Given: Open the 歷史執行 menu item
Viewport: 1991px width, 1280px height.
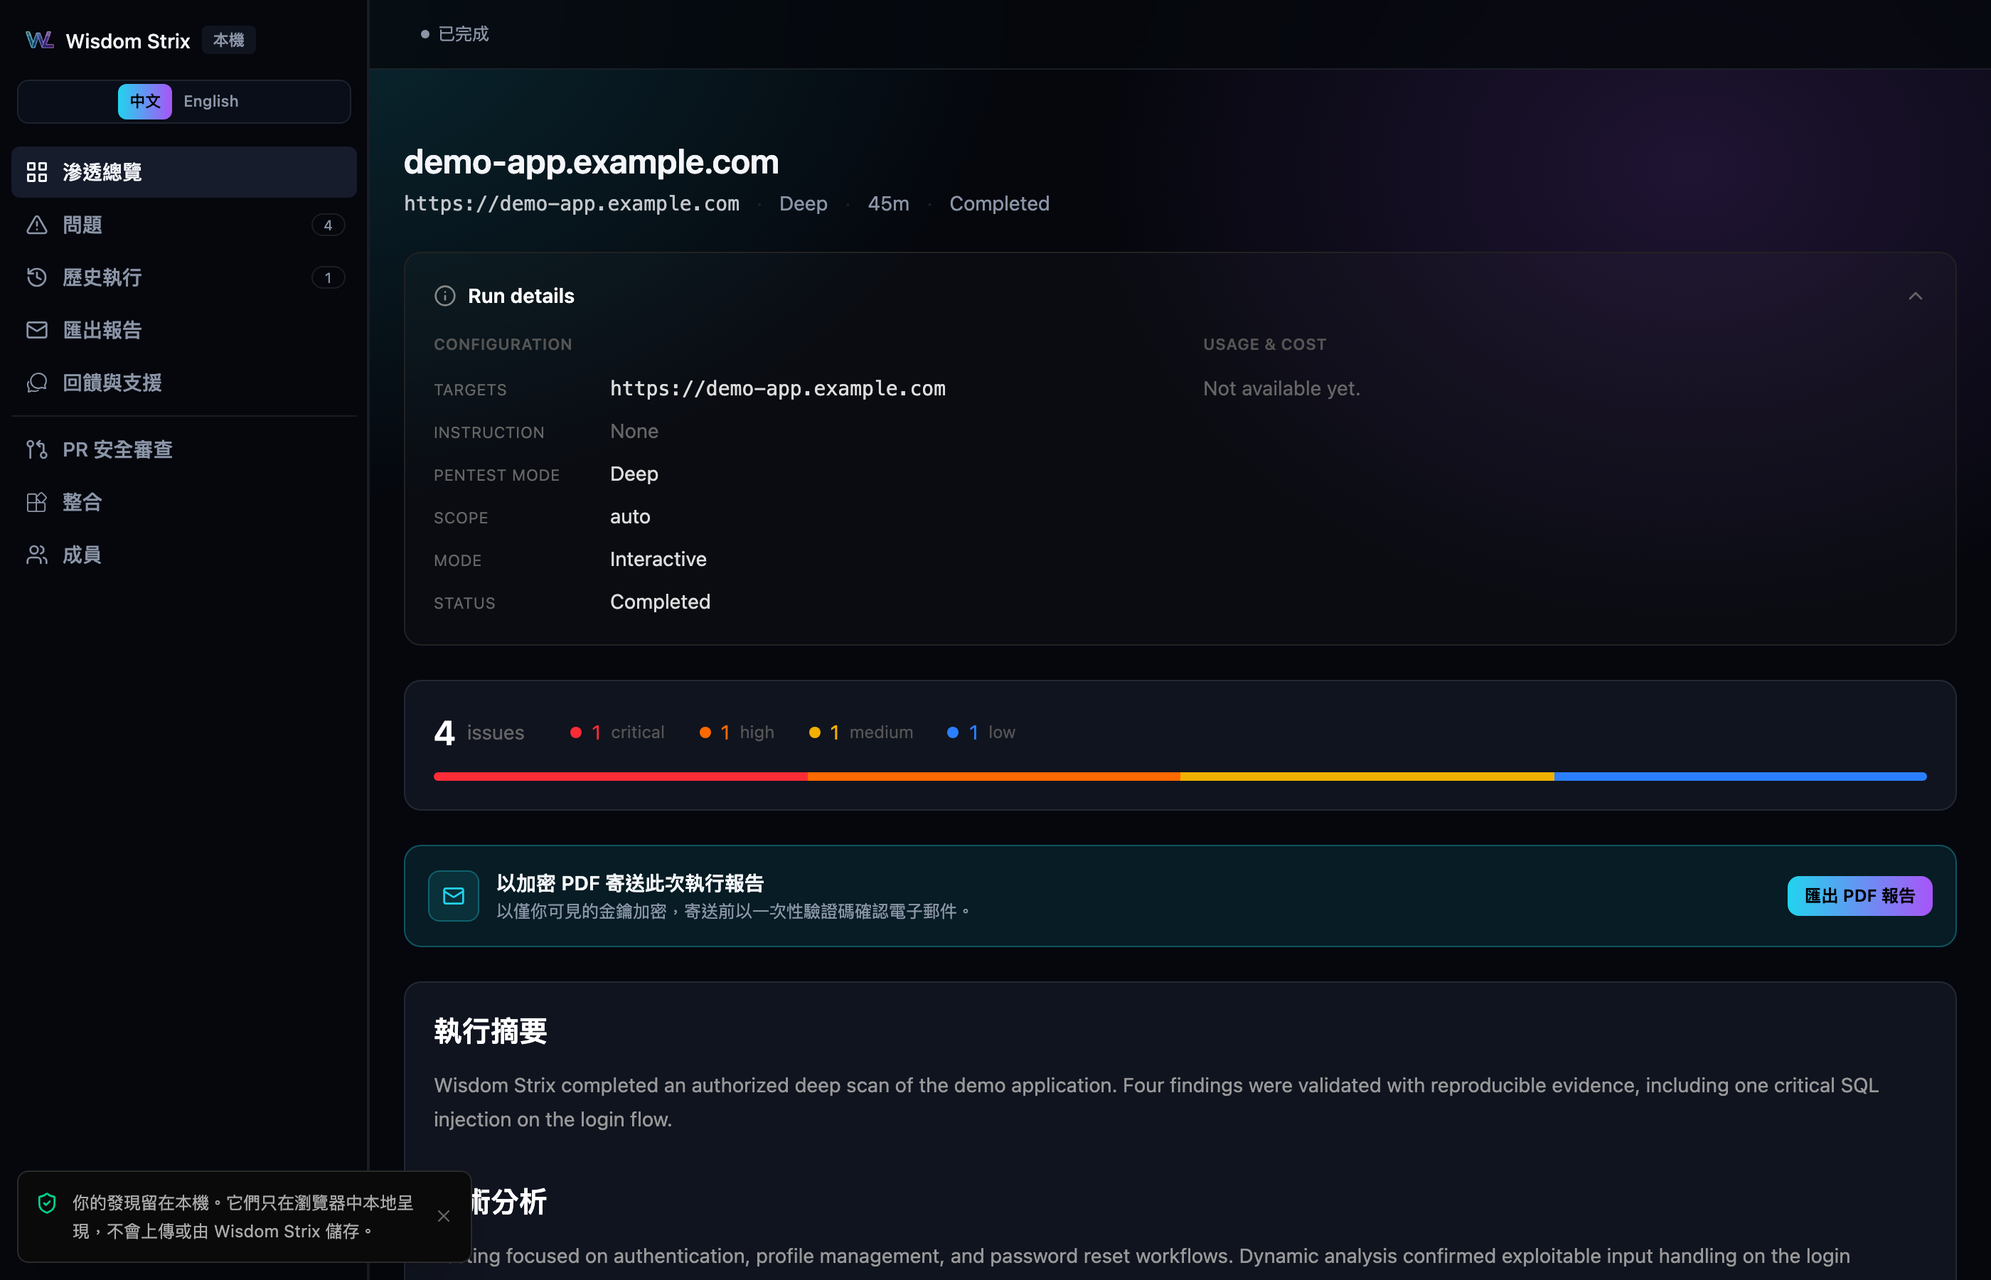Looking at the screenshot, I should [184, 277].
